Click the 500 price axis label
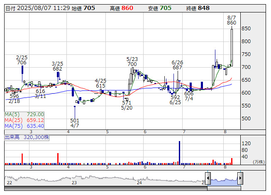271x195 pixels. [246, 119]
